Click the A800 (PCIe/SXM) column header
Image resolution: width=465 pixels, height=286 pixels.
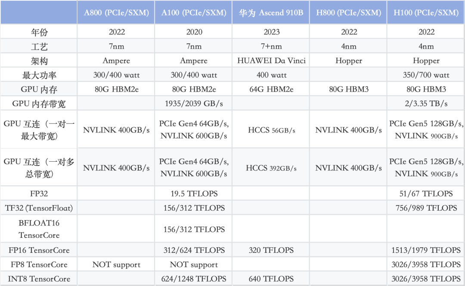pyautogui.click(x=116, y=12)
